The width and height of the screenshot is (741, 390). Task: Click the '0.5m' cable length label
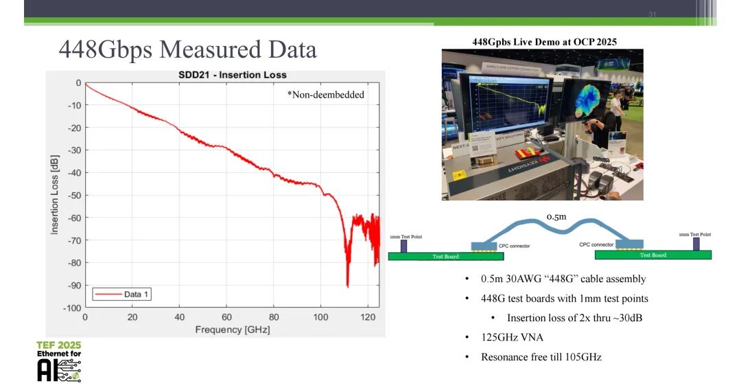pyautogui.click(x=556, y=216)
